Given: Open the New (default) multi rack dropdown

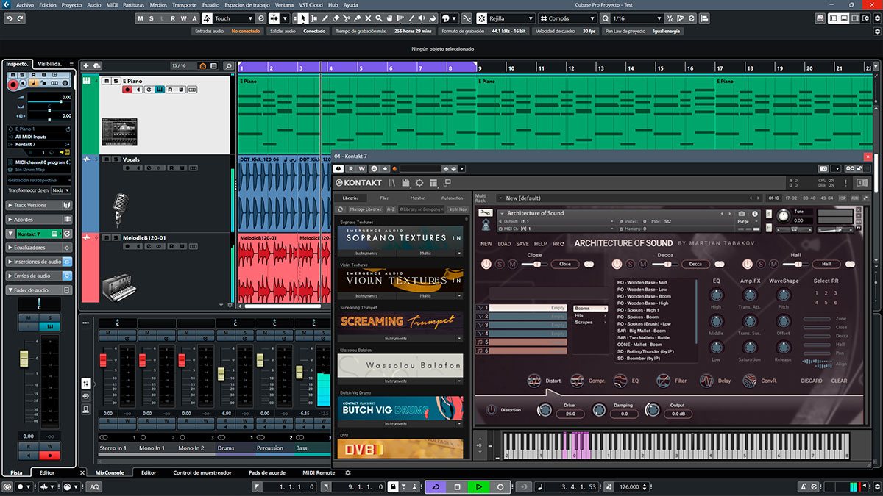Looking at the screenshot, I should tap(630, 198).
